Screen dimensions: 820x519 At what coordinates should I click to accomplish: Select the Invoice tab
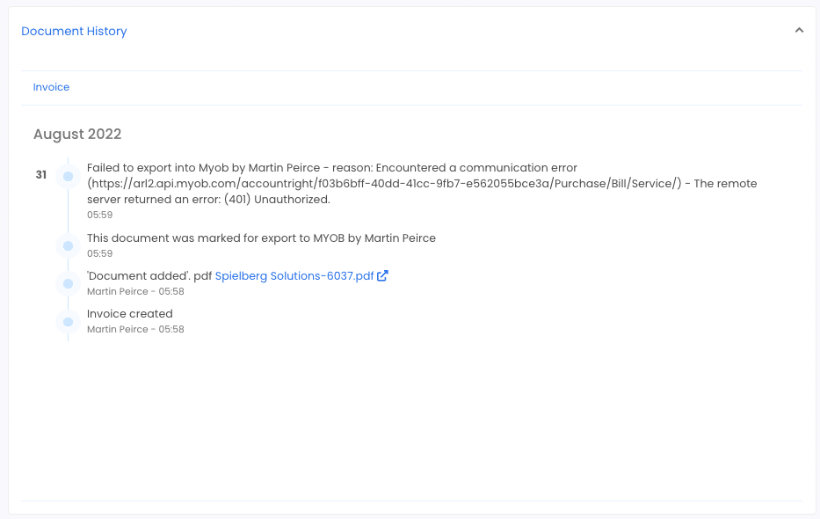pos(51,87)
